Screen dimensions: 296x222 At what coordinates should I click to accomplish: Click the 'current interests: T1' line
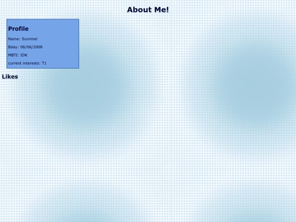click(27, 63)
